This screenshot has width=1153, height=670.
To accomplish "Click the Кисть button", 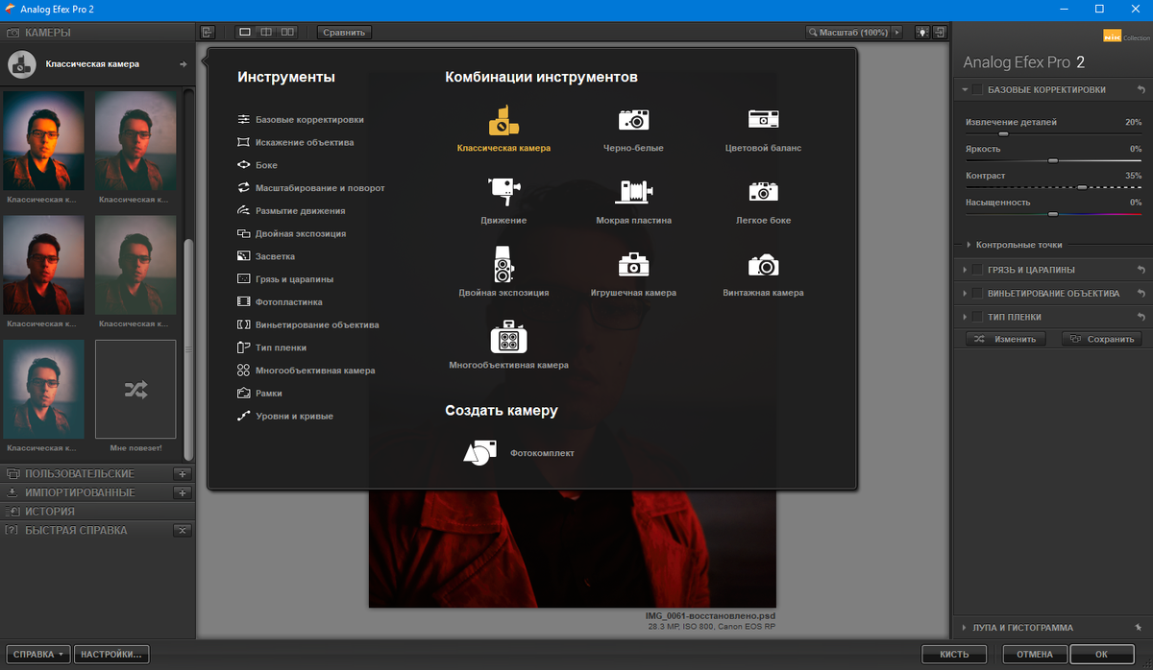I will pyautogui.click(x=954, y=655).
